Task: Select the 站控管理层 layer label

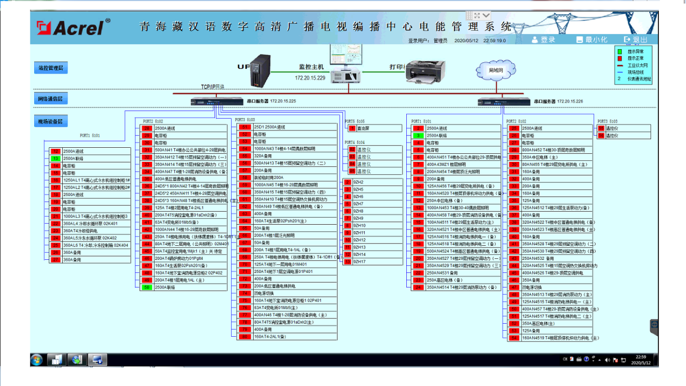Action: (x=50, y=68)
